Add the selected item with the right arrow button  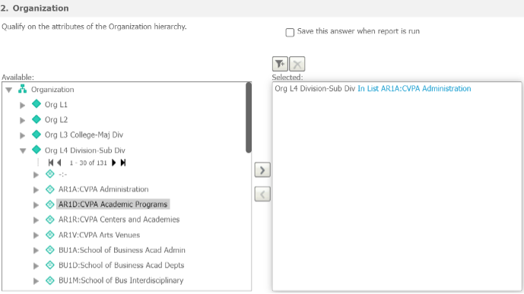click(x=262, y=170)
